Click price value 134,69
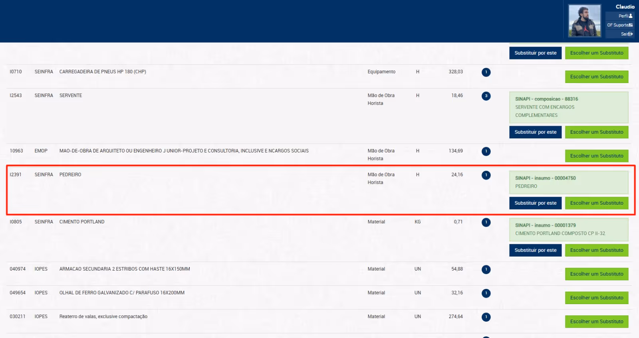 click(x=456, y=151)
